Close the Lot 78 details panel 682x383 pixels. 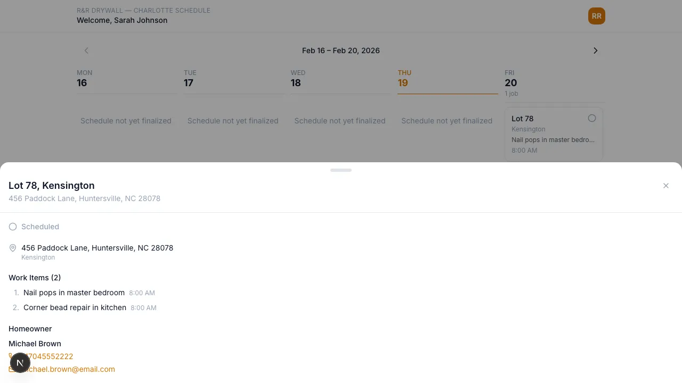tap(665, 186)
